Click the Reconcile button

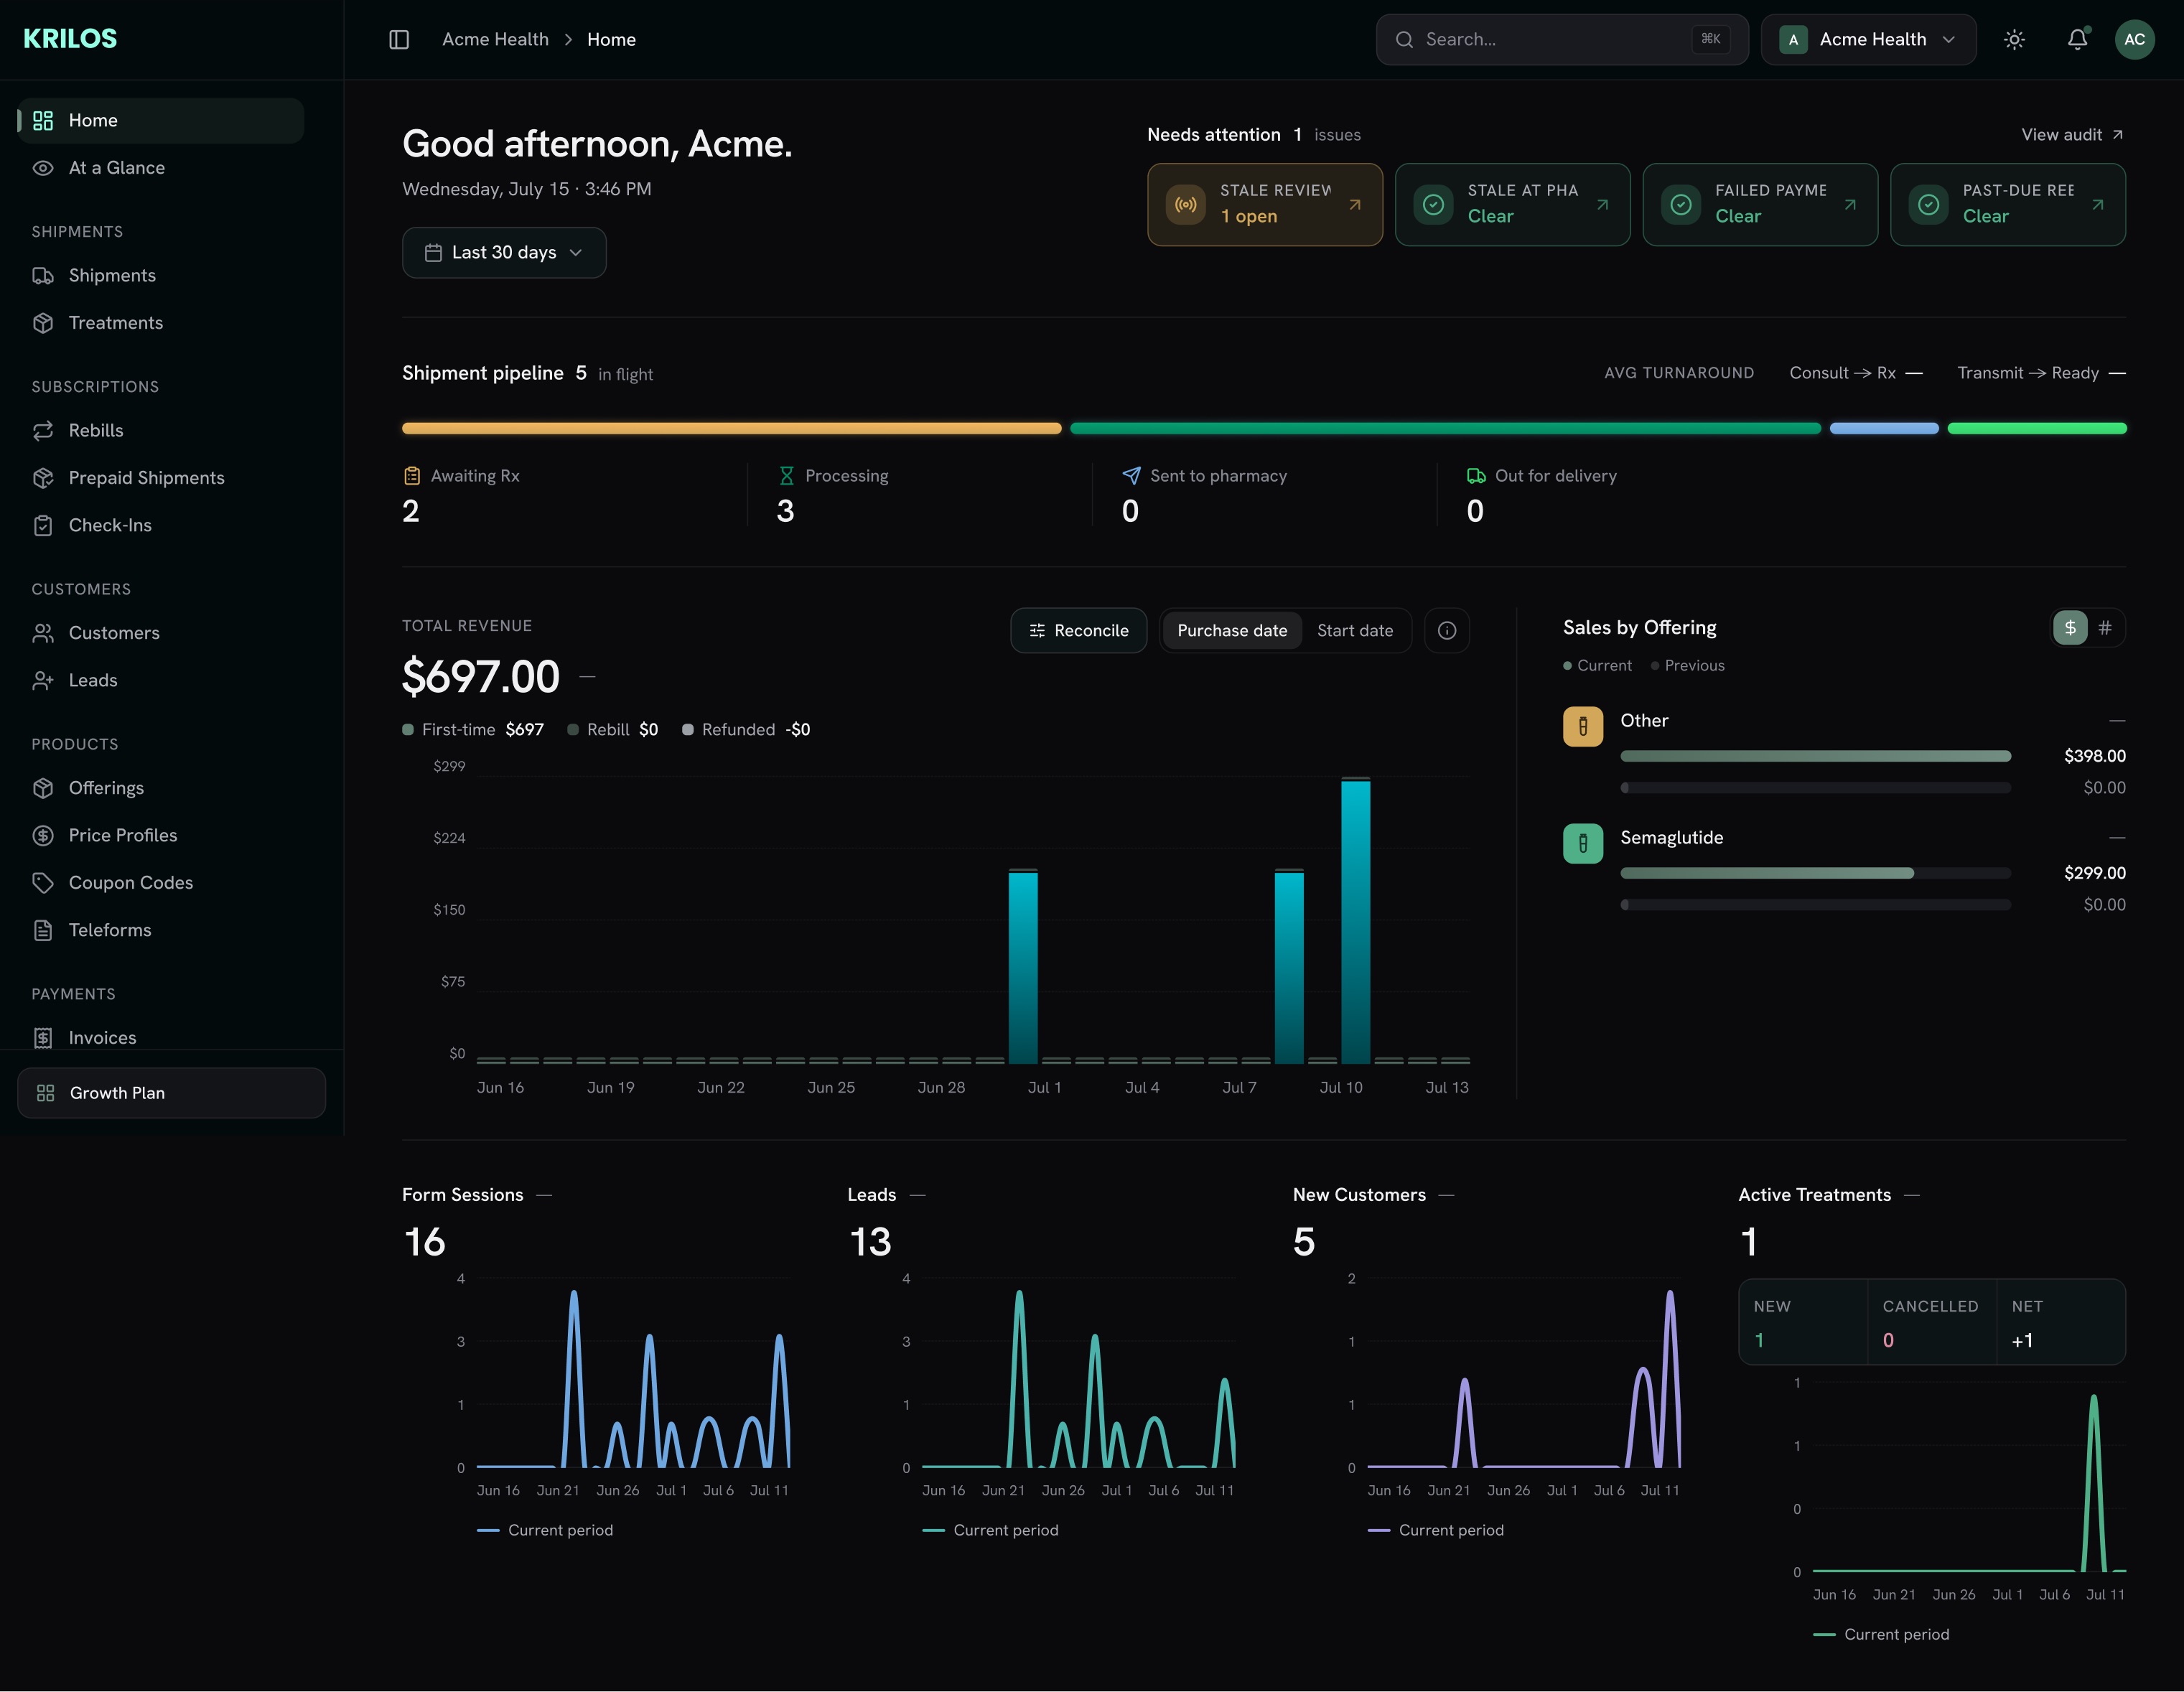[x=1078, y=631]
